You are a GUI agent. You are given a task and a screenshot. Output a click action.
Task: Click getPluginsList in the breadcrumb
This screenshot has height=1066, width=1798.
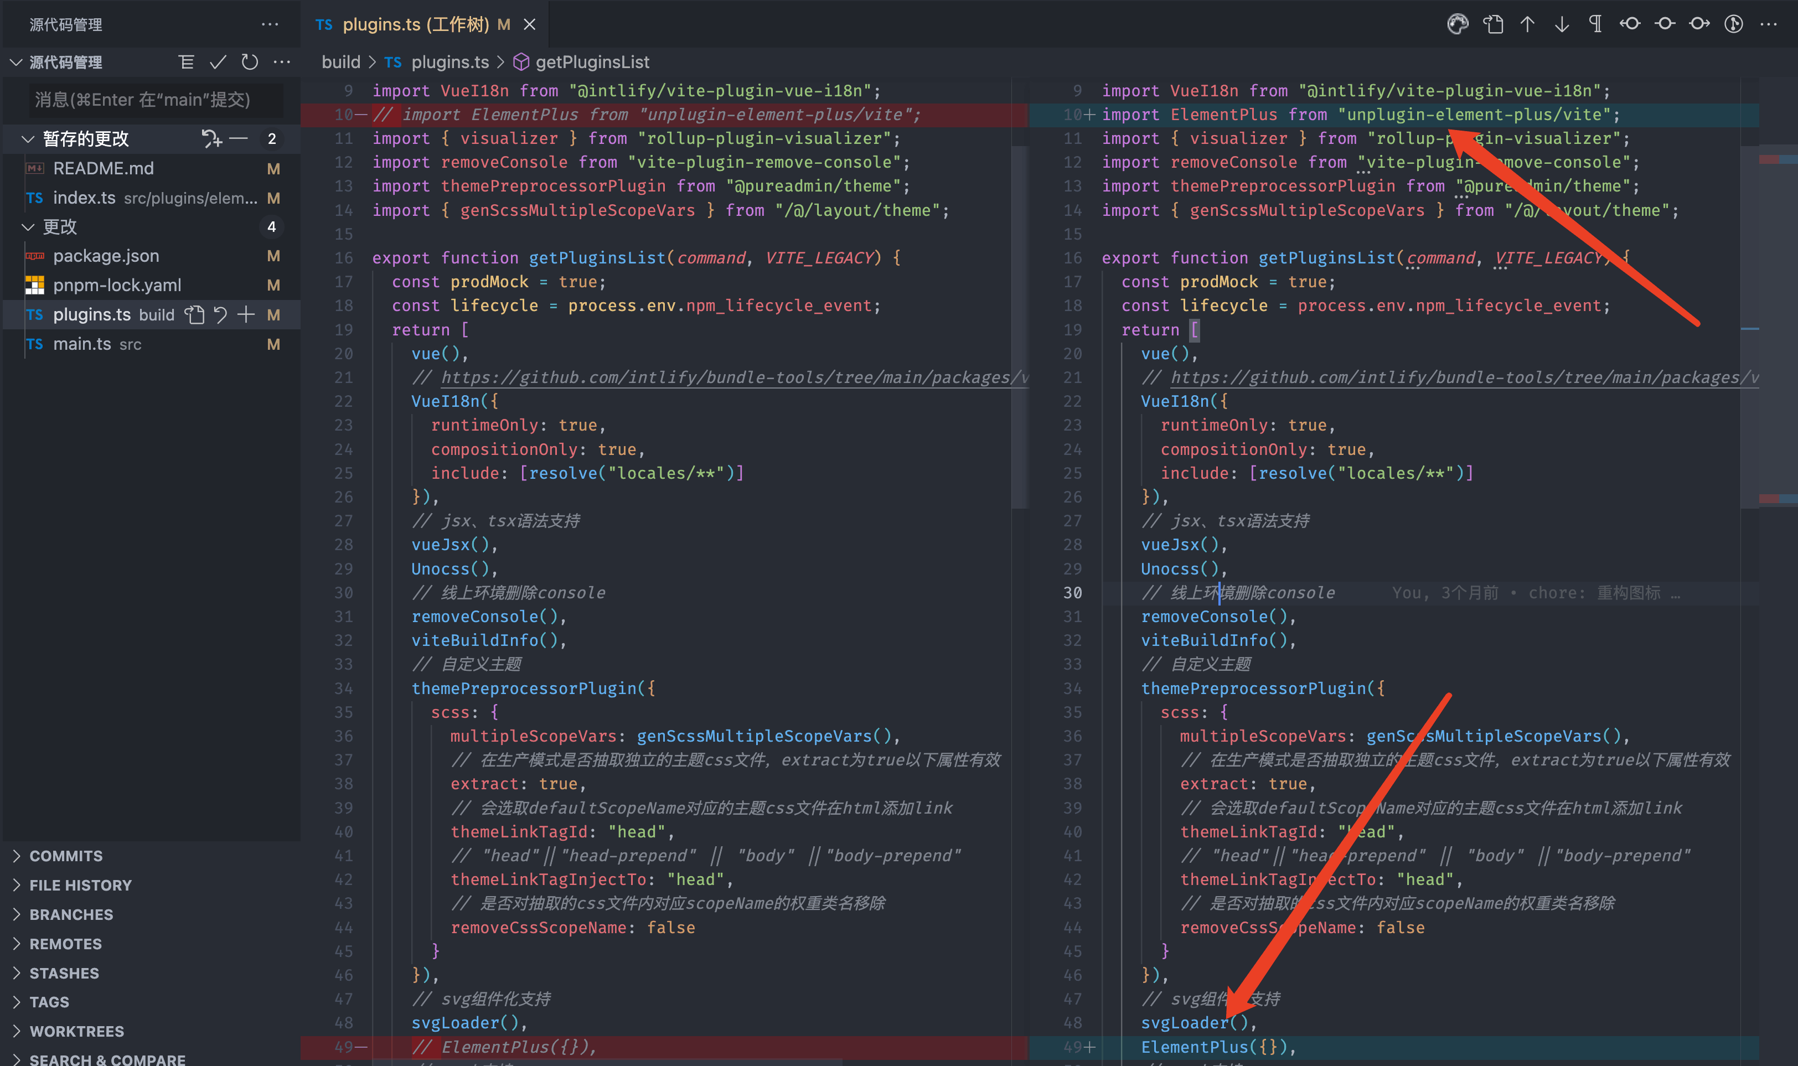coord(592,63)
